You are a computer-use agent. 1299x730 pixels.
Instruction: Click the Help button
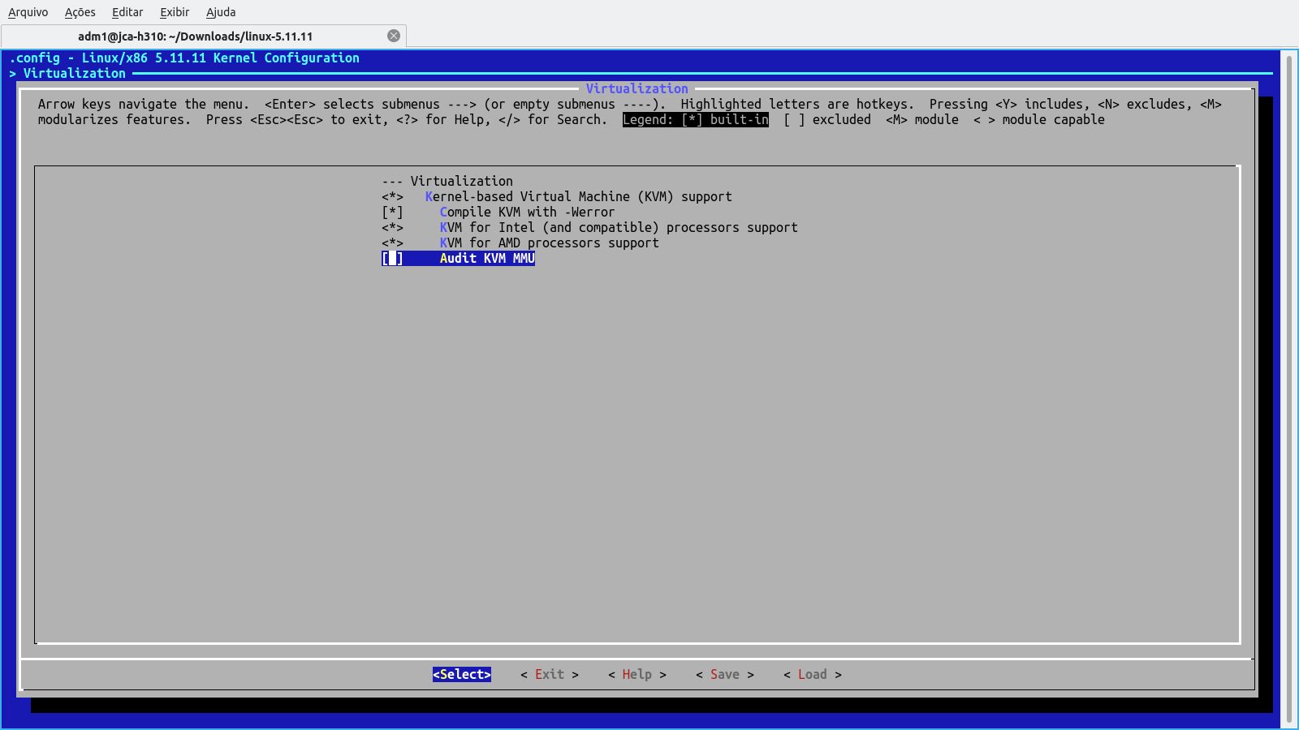click(637, 674)
